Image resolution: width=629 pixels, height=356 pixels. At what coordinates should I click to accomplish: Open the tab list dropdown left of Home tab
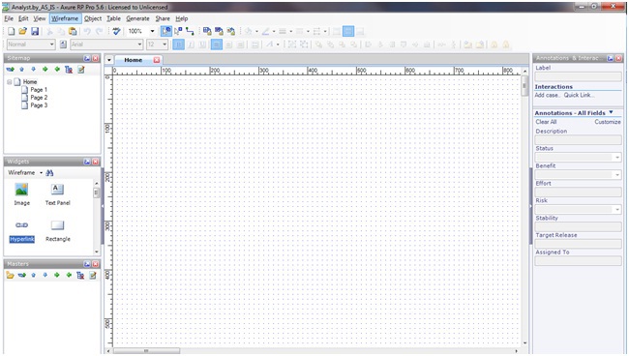point(109,60)
